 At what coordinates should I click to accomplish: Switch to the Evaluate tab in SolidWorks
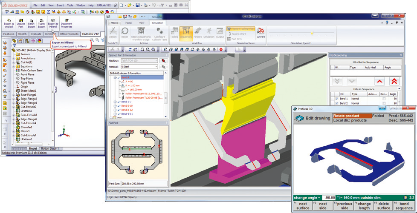click(36, 34)
